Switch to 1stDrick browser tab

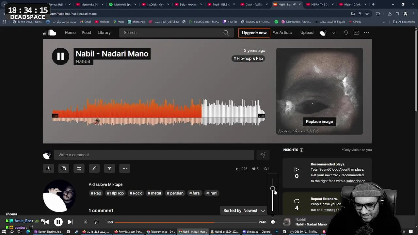pyautogui.click(x=155, y=5)
